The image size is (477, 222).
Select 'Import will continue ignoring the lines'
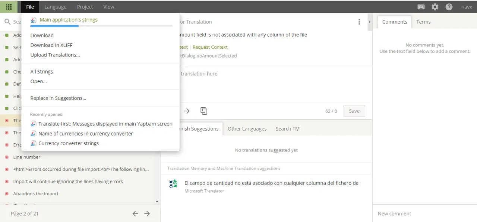coord(68,182)
